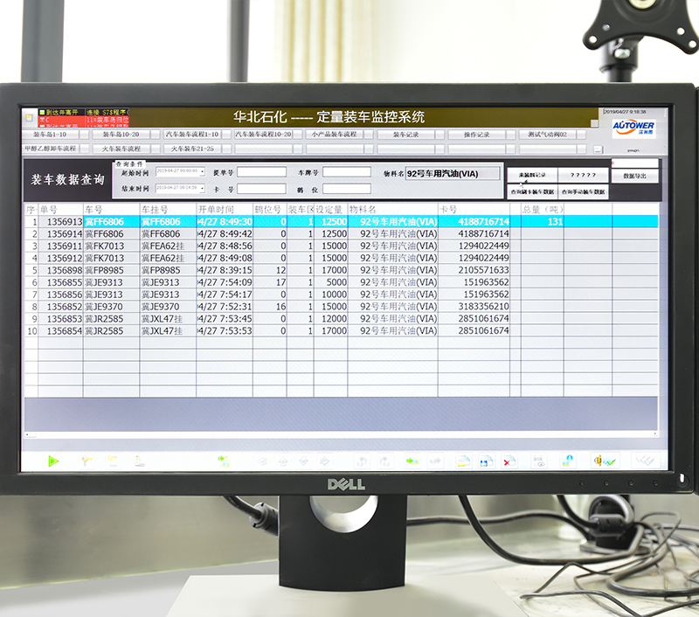
Task: Click 查询刷卡装车数据 button
Action: click(x=533, y=191)
